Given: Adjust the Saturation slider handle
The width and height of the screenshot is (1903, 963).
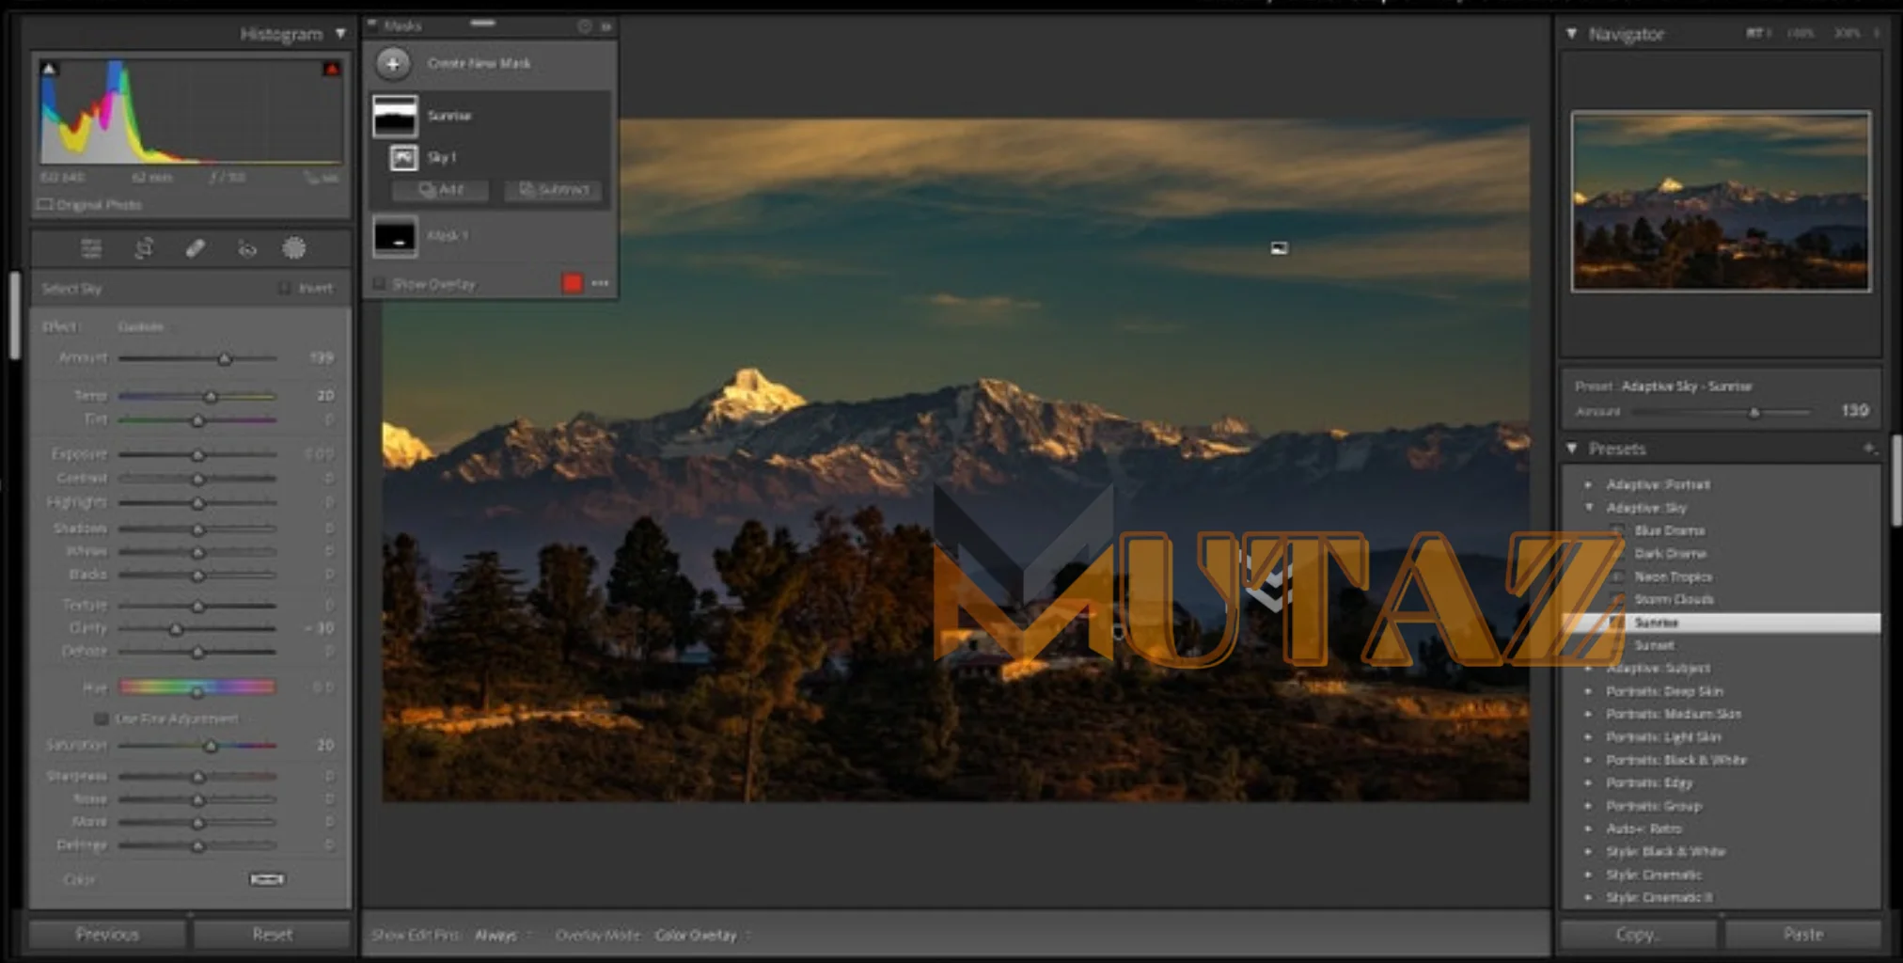Looking at the screenshot, I should (211, 746).
